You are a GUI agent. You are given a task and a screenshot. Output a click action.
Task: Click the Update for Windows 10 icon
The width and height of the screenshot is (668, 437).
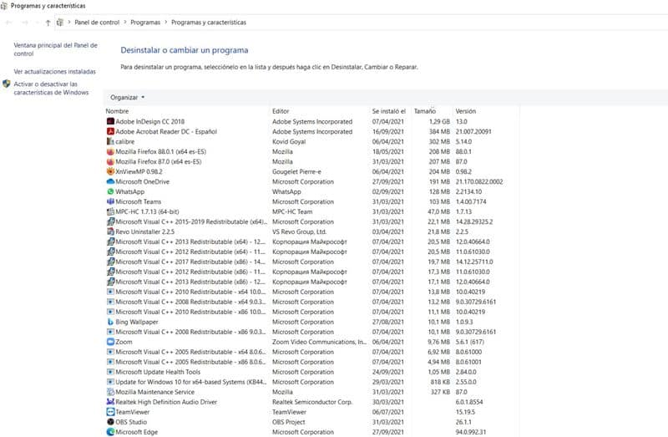click(x=110, y=382)
